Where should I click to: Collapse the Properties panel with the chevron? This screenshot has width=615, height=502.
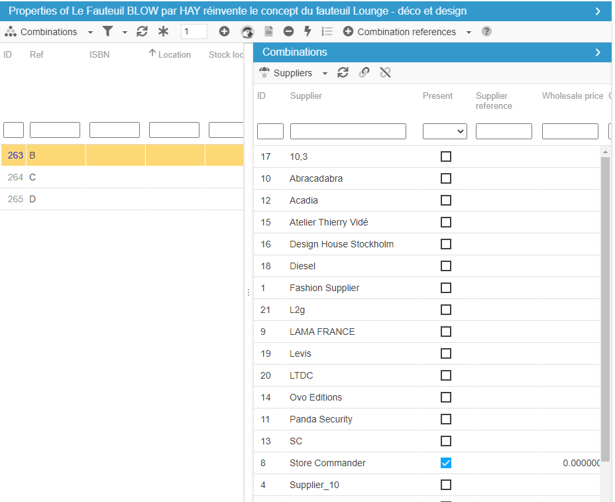[598, 11]
